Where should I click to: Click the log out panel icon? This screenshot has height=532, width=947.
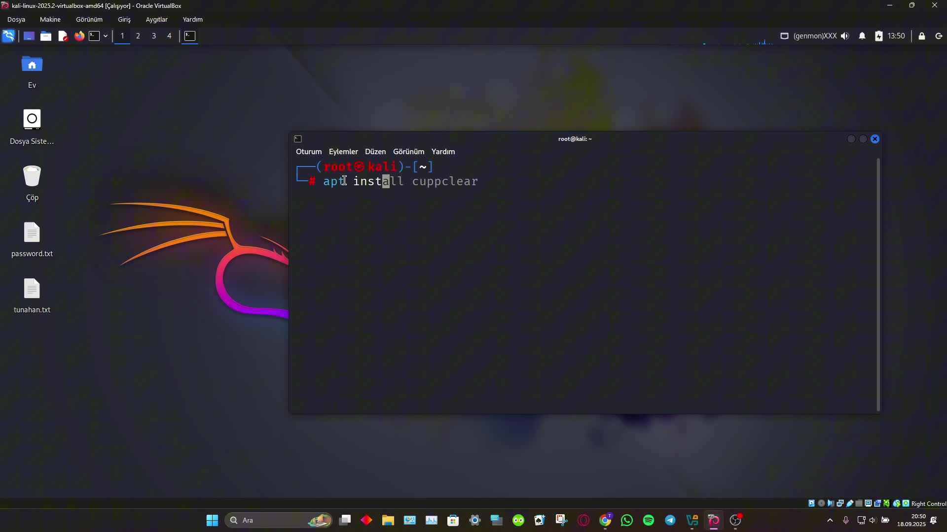coord(939,36)
